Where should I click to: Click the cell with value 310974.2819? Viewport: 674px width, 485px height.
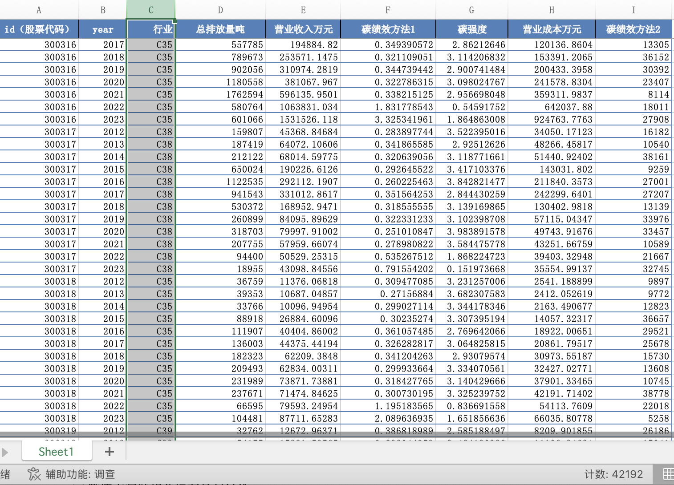(x=303, y=69)
